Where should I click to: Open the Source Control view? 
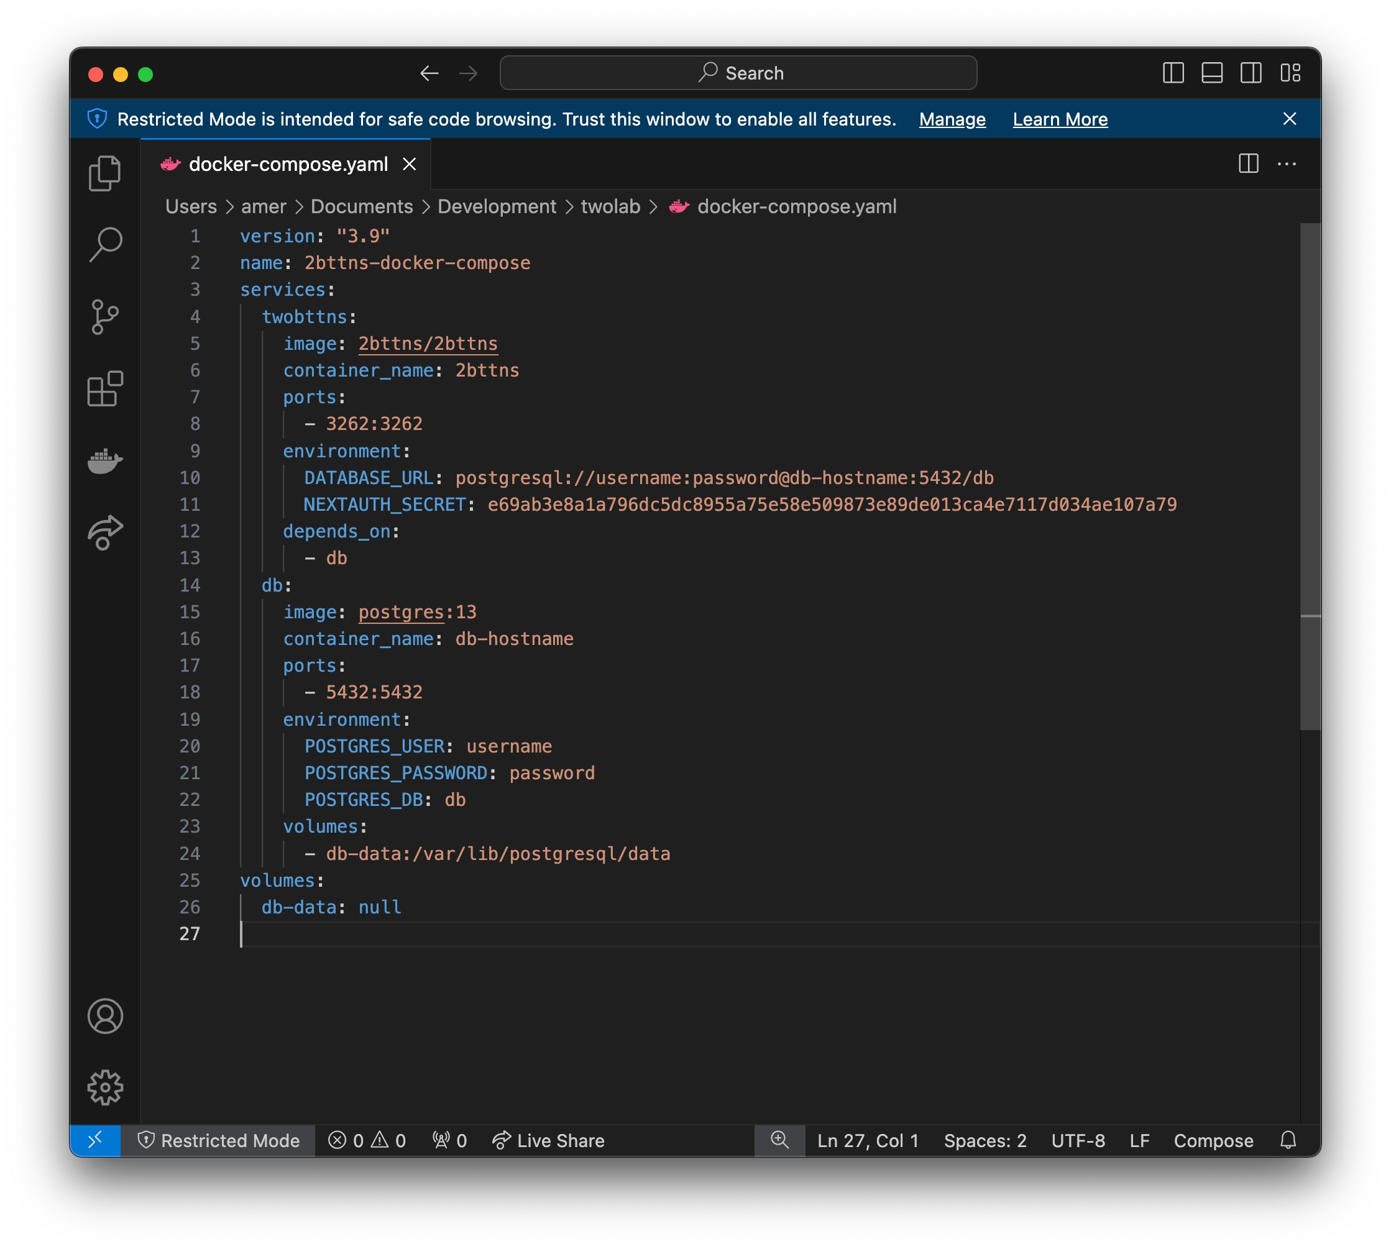click(105, 316)
